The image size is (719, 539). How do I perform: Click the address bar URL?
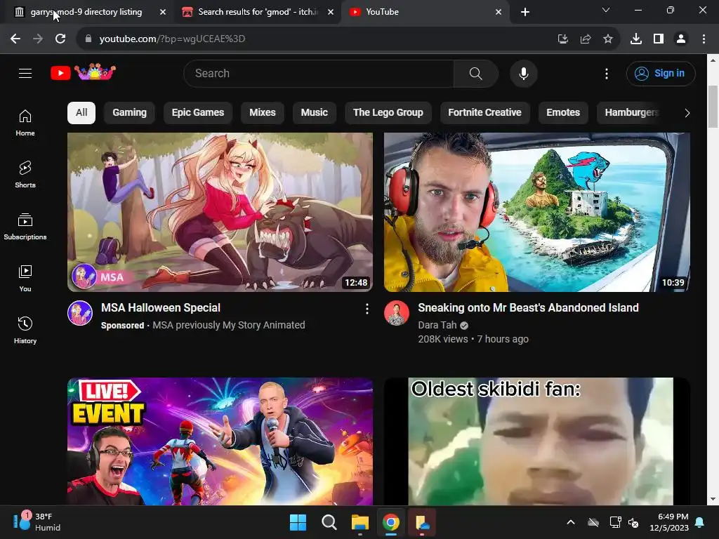coord(173,39)
